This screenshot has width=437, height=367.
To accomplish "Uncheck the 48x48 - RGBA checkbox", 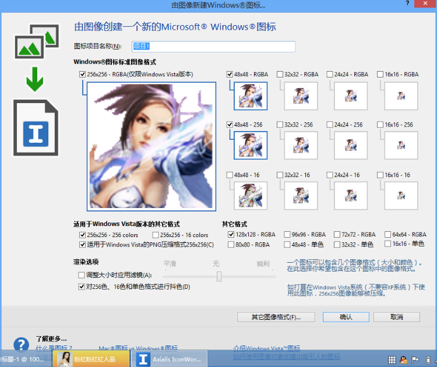I will pyautogui.click(x=230, y=75).
